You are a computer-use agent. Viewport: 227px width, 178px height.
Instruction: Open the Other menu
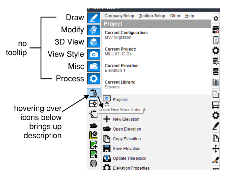pyautogui.click(x=175, y=16)
